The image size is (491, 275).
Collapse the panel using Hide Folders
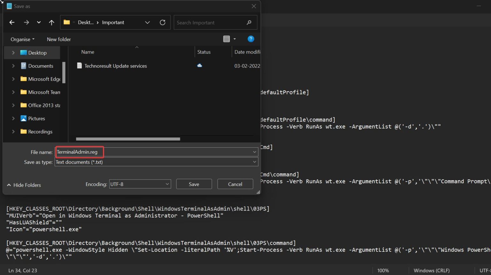point(24,185)
